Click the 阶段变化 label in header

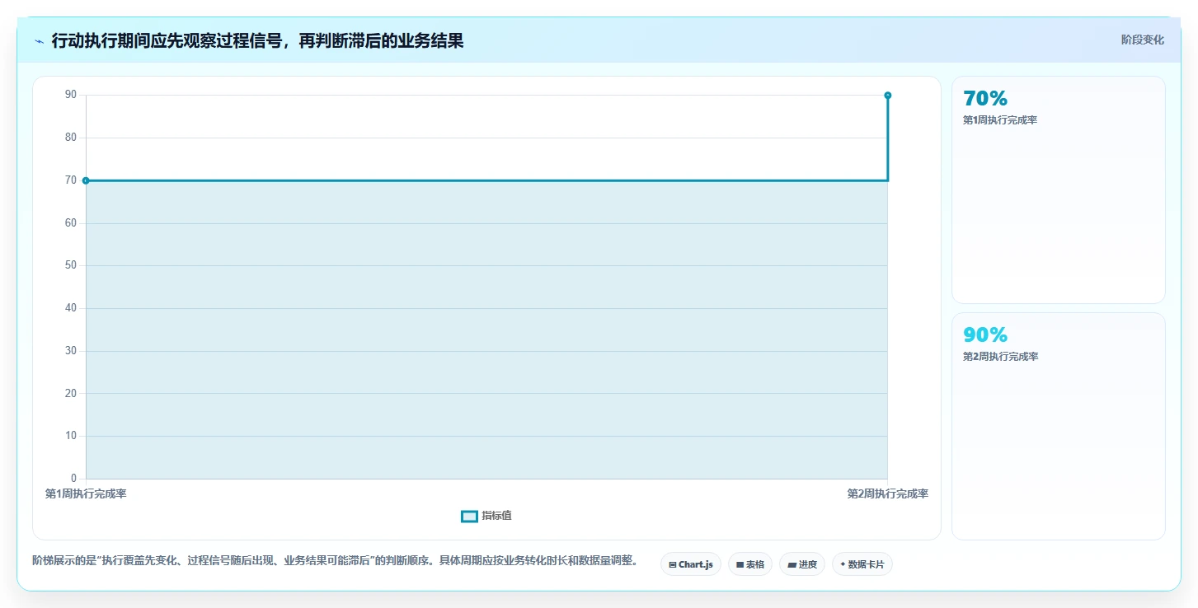(x=1142, y=40)
